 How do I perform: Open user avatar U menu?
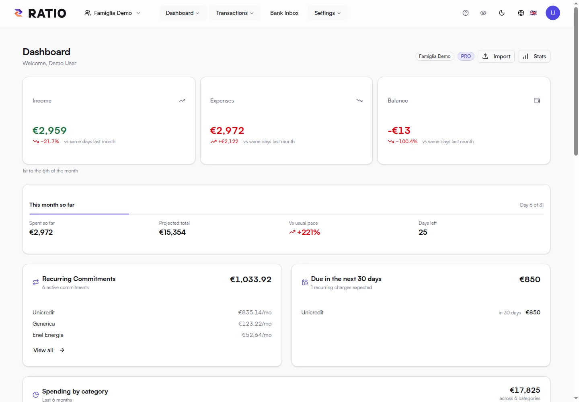[x=553, y=13]
